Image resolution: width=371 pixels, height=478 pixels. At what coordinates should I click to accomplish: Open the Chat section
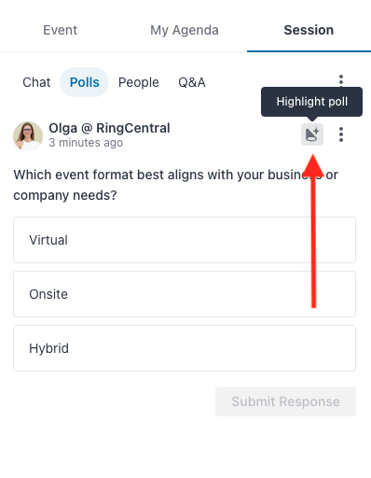click(36, 82)
